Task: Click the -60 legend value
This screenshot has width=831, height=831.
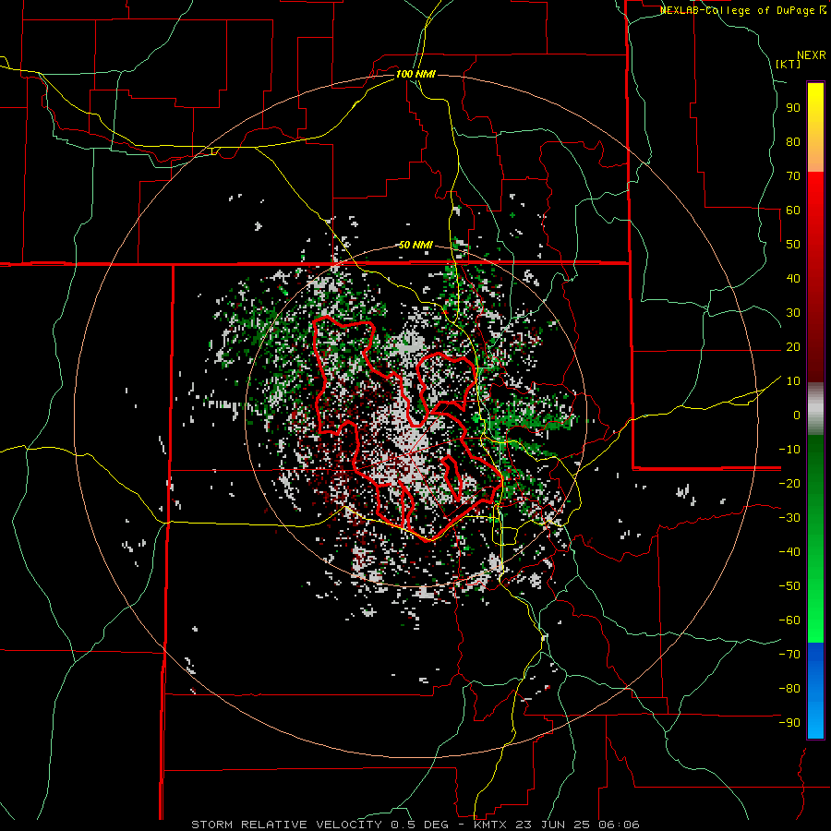Action: point(789,620)
